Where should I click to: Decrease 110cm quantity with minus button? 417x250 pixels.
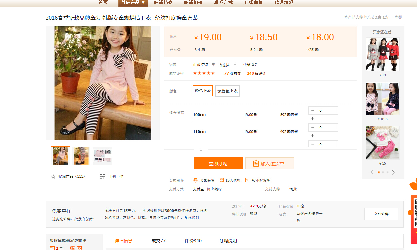pyautogui.click(x=312, y=128)
